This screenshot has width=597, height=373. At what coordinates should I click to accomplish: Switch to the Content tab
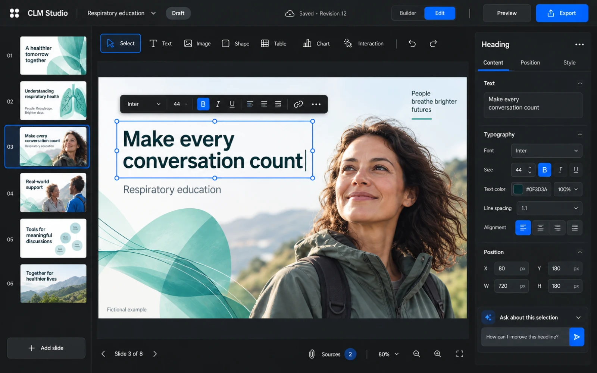pos(493,63)
